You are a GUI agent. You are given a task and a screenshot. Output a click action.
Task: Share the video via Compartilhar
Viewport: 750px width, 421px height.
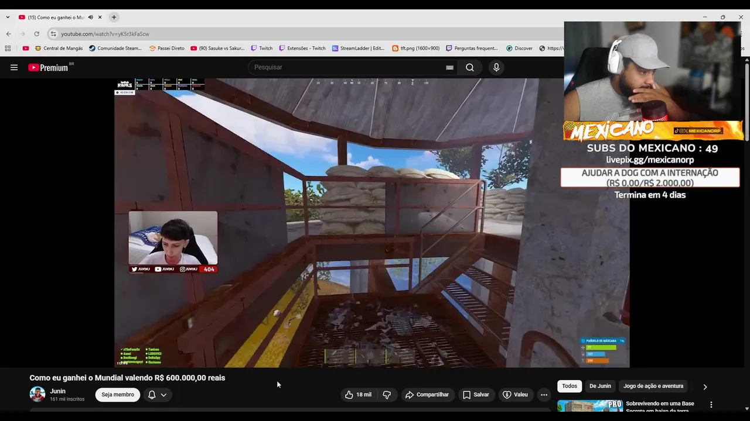click(427, 395)
